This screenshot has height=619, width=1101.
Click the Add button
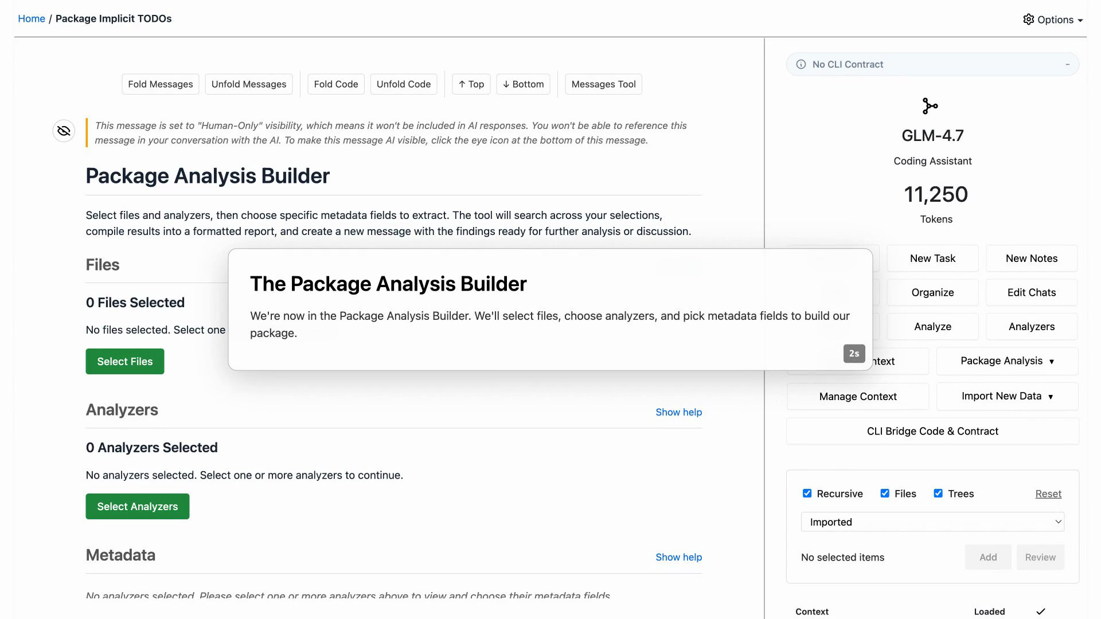tap(988, 557)
